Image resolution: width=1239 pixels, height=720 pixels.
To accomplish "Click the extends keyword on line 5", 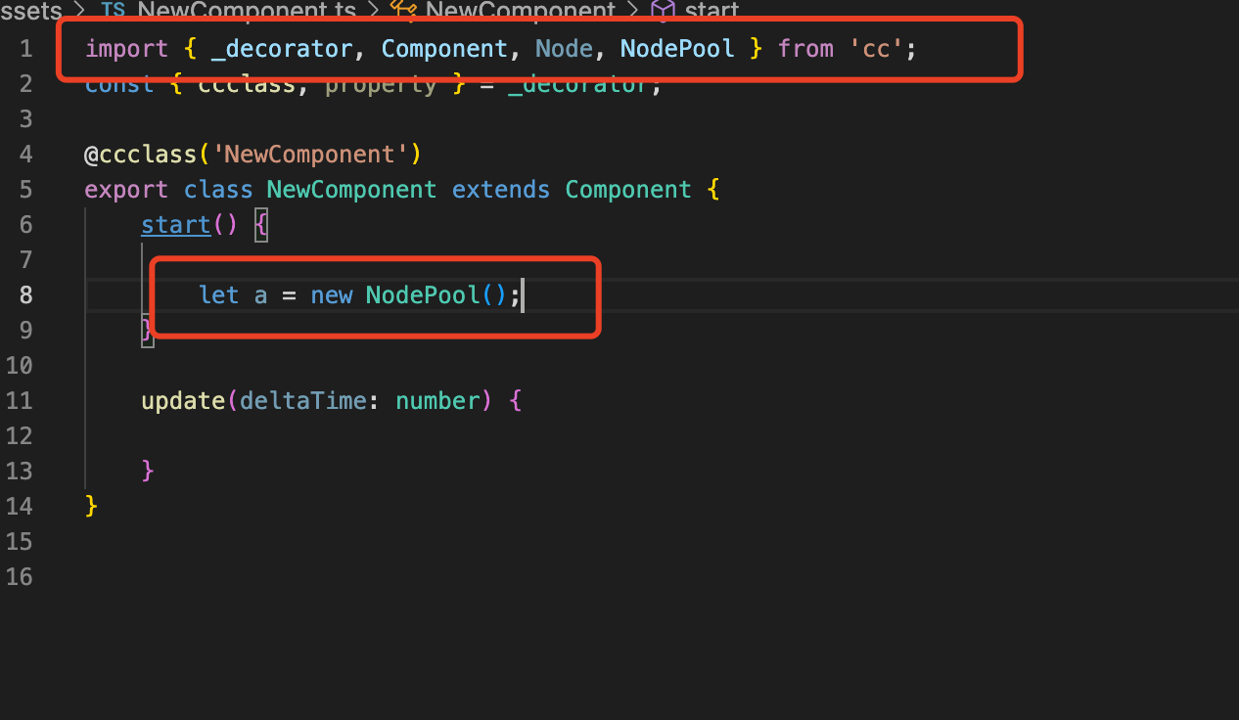I will click(x=500, y=189).
